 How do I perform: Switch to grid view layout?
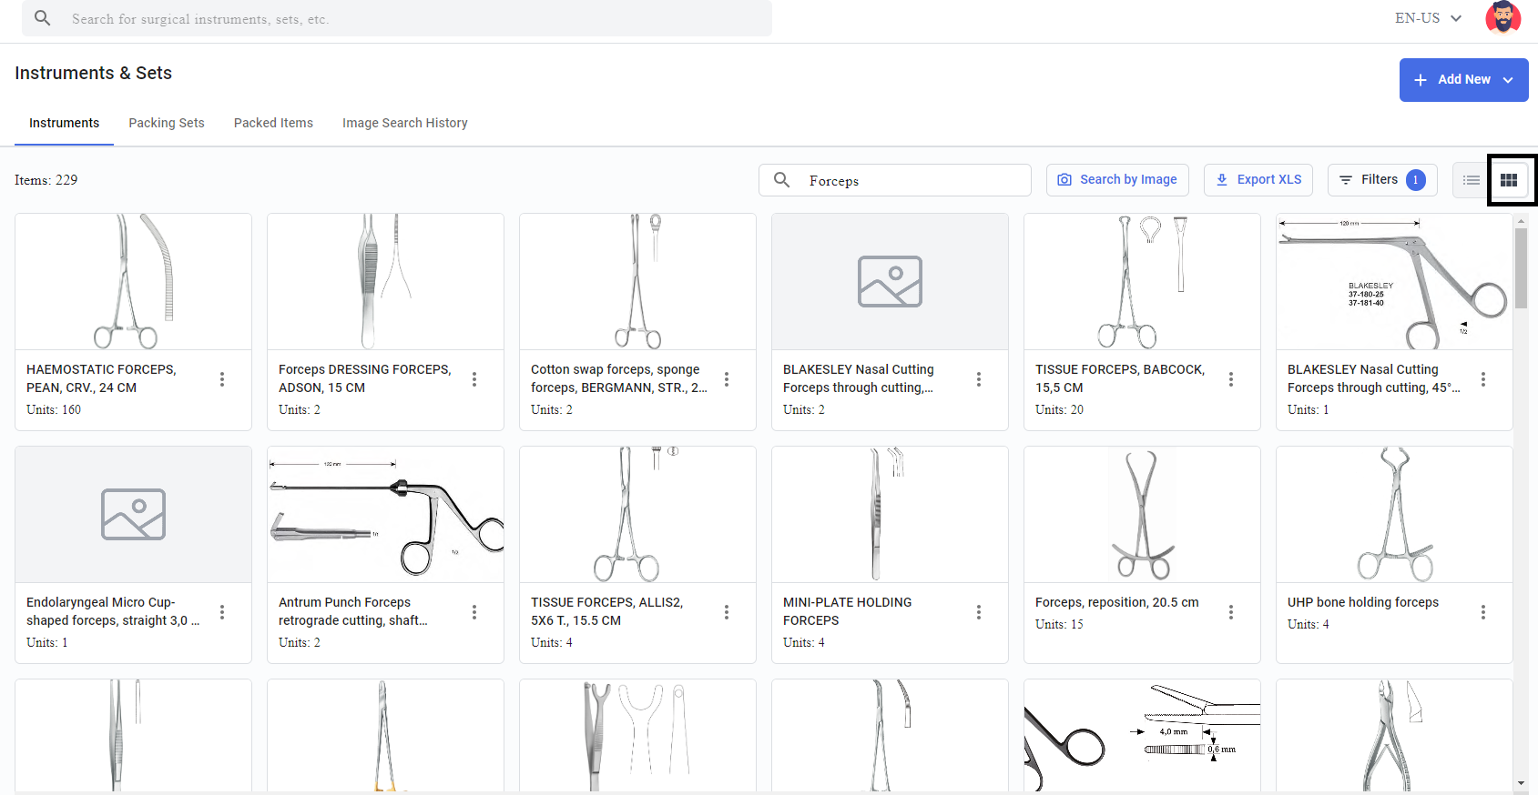pyautogui.click(x=1509, y=180)
